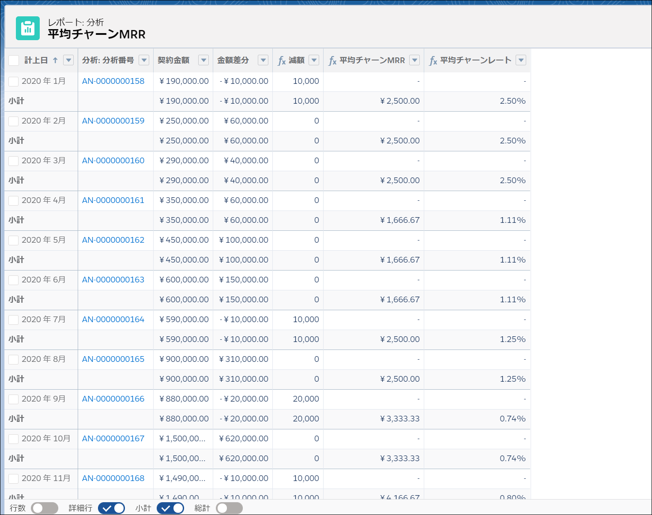
Task: Enable the 行数 toggle
Action: coord(45,508)
